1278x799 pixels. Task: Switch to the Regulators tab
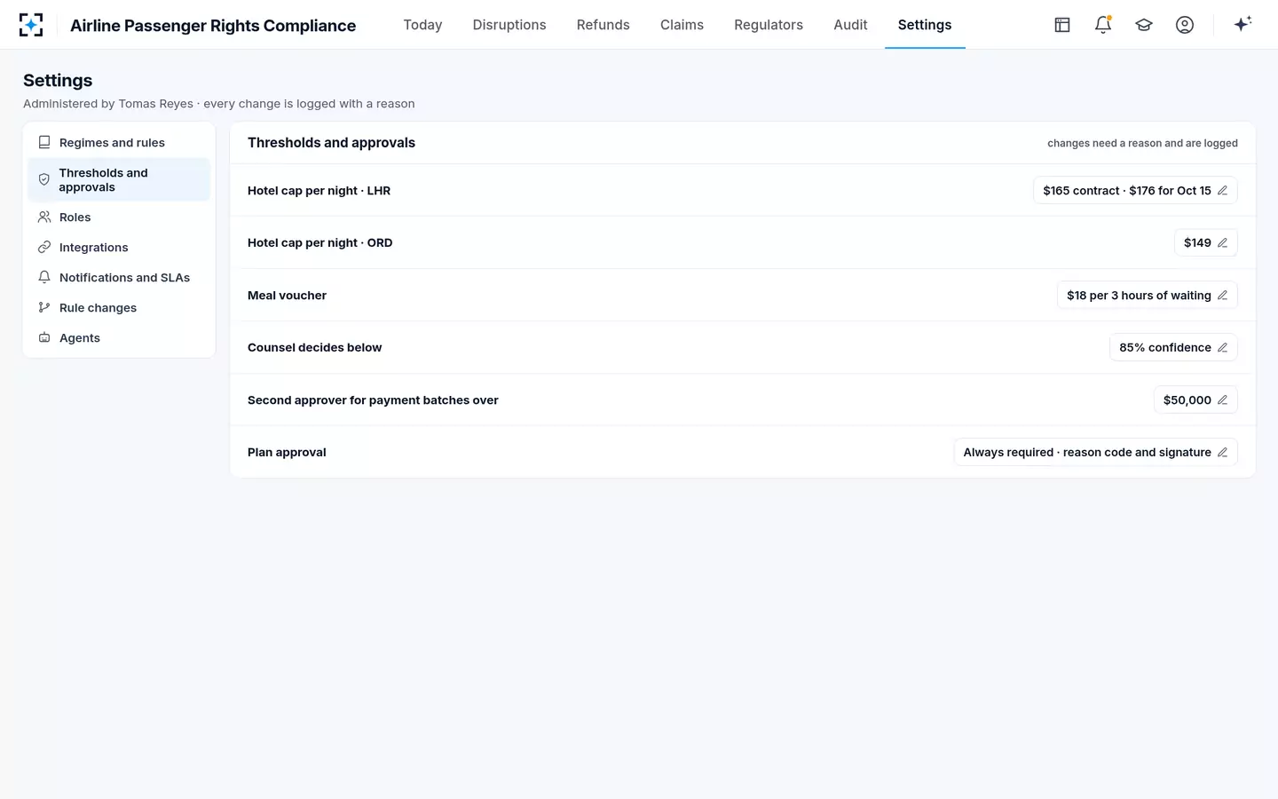coord(769,25)
